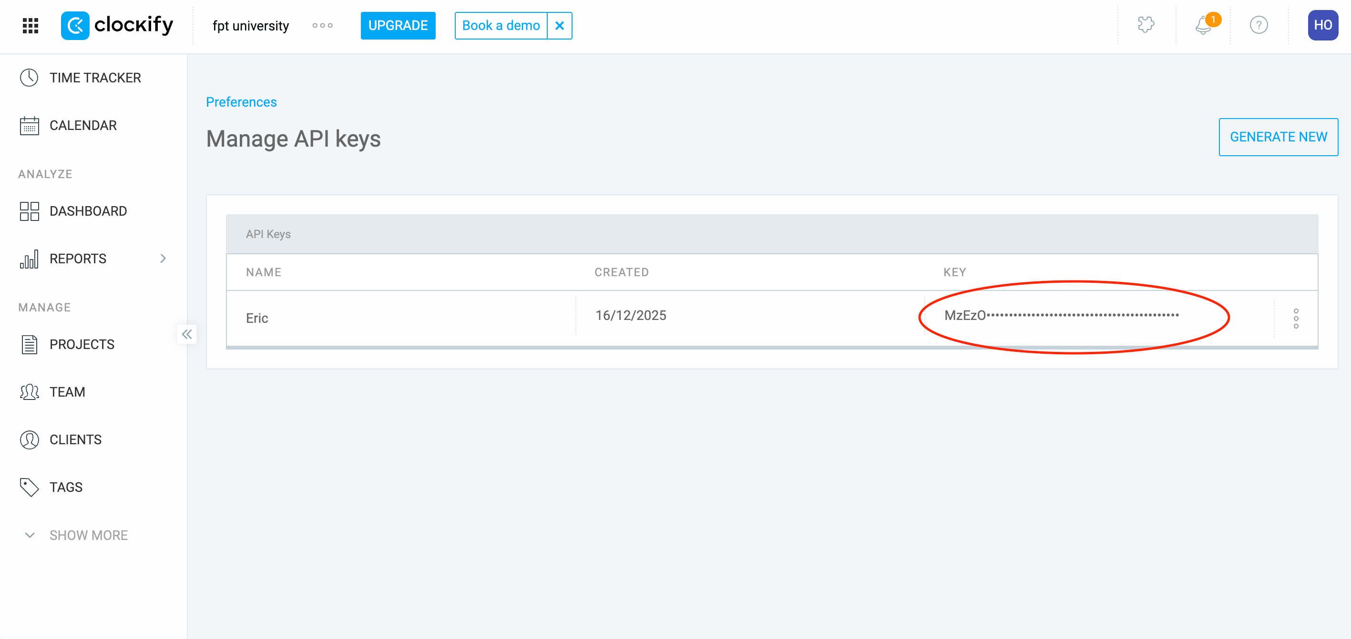The height and width of the screenshot is (639, 1351).
Task: Click the fpt university workspace name
Action: (x=251, y=26)
